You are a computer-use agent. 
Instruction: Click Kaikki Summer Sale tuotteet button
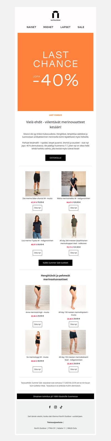(56, 263)
